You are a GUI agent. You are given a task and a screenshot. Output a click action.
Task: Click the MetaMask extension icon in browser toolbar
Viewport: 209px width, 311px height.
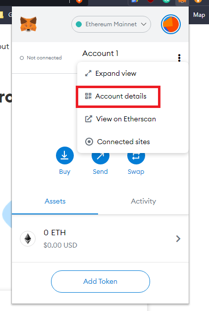[x=182, y=1]
